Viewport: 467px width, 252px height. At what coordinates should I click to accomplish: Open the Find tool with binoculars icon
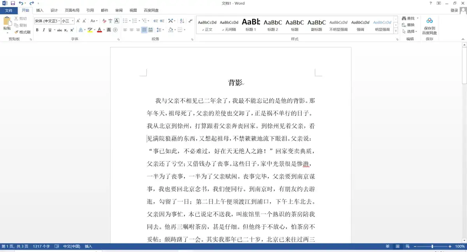click(407, 18)
